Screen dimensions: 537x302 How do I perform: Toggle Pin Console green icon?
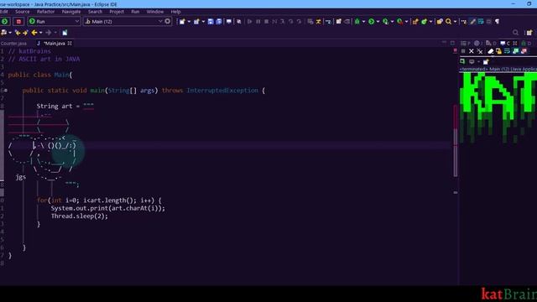pyautogui.click(x=462, y=61)
